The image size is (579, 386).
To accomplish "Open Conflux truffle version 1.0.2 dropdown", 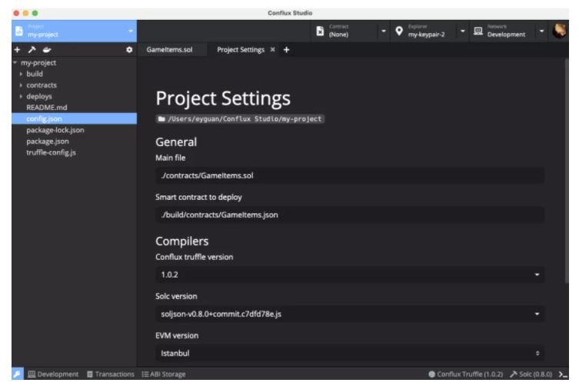I will 350,275.
